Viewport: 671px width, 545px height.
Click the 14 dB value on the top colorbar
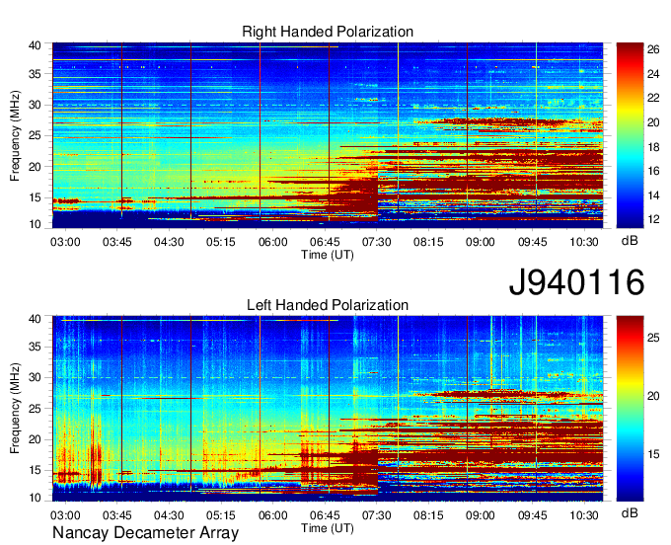pyautogui.click(x=653, y=195)
